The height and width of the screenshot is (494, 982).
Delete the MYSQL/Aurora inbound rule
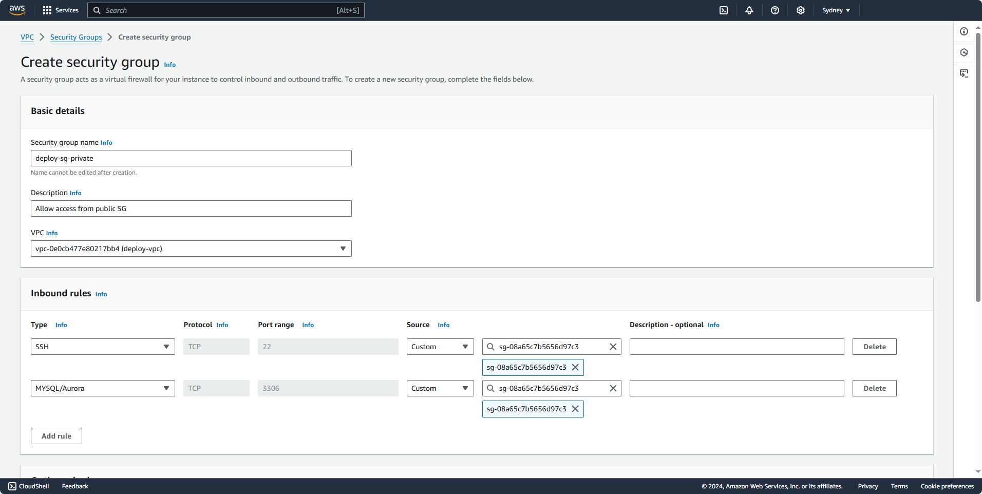[x=875, y=388]
